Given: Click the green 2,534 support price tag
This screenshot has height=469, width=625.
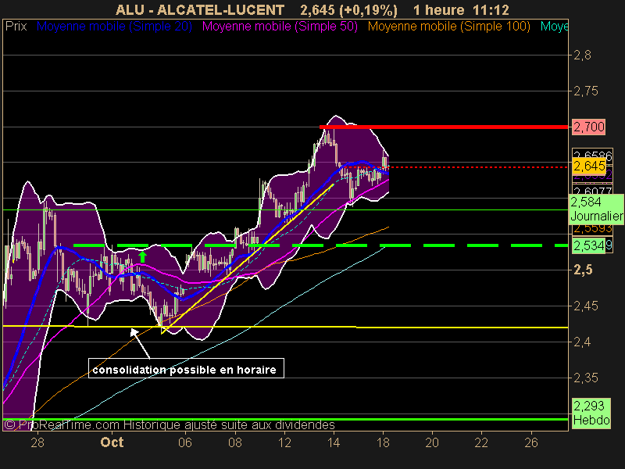Looking at the screenshot, I should click(589, 245).
